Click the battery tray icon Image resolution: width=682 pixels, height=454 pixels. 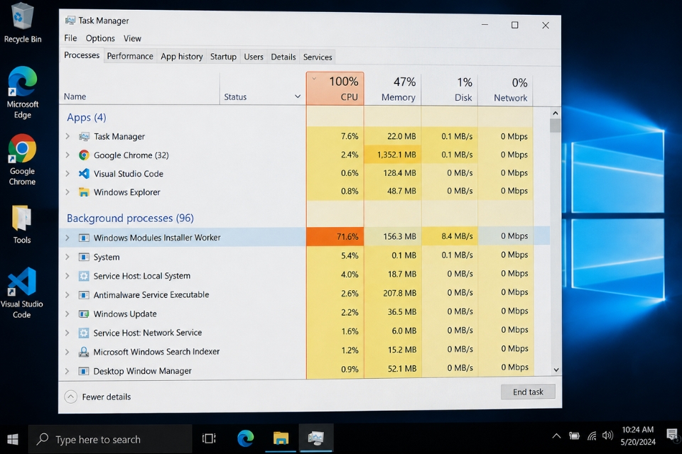574,436
